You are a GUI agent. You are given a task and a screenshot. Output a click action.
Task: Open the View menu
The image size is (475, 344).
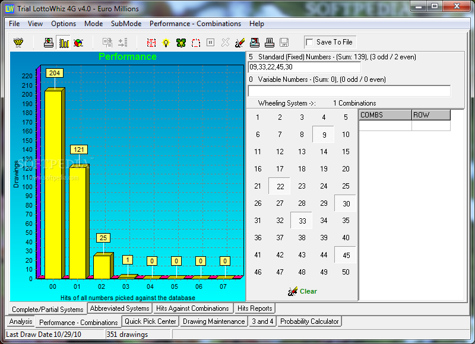[x=35, y=24]
